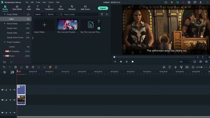210x118 pixels.
Task: Open the audio mixer icon
Action: [x=181, y=67]
